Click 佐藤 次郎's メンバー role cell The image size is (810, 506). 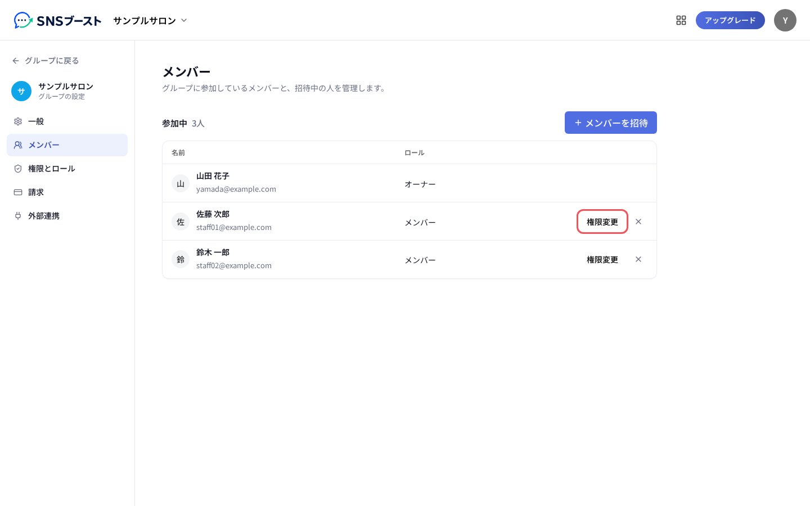click(x=420, y=223)
